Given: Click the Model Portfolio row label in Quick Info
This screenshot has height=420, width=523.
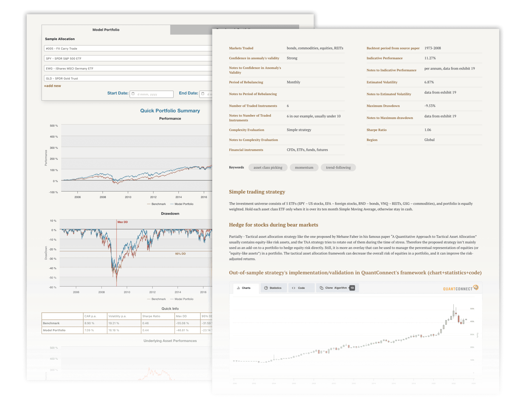Looking at the screenshot, I should pos(54,330).
